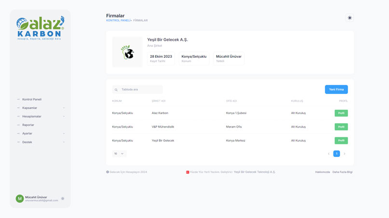The image size is (389, 218).
Task: Expand the Destek sidebar menu
Action: [x=41, y=142]
